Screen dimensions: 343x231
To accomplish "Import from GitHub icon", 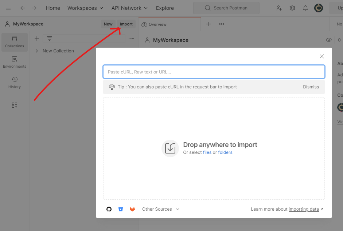I will coord(109,209).
